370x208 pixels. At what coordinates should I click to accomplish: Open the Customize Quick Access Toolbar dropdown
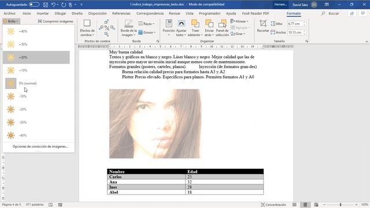pyautogui.click(x=82, y=5)
